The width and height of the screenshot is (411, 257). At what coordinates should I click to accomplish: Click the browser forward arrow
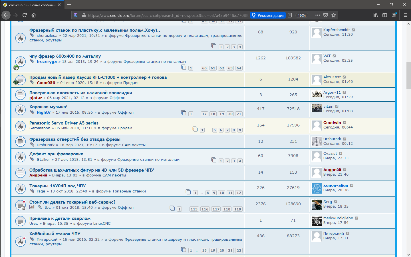click(x=15, y=15)
